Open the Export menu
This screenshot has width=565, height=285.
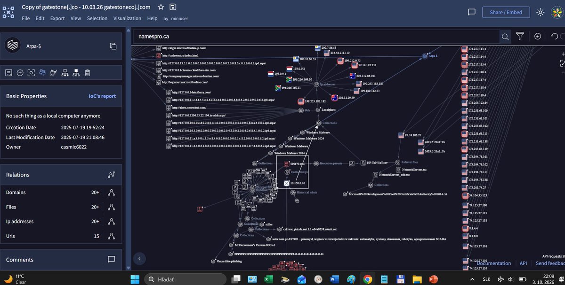(57, 18)
